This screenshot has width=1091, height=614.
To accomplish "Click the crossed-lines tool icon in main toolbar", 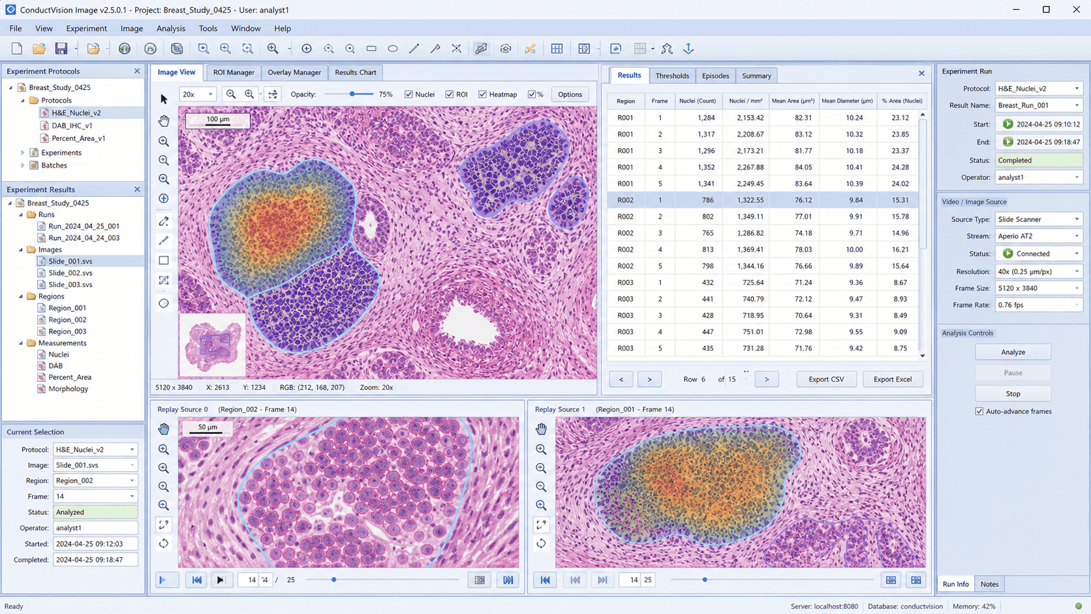I will [456, 49].
